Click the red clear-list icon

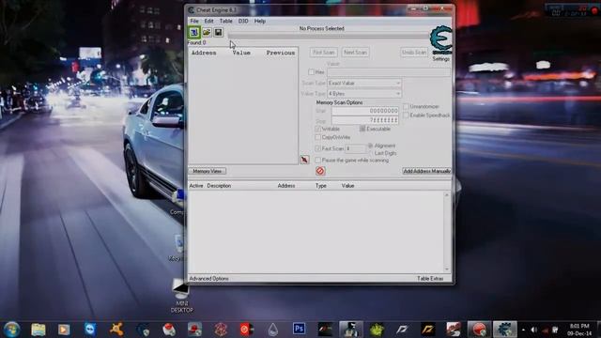coord(320,171)
